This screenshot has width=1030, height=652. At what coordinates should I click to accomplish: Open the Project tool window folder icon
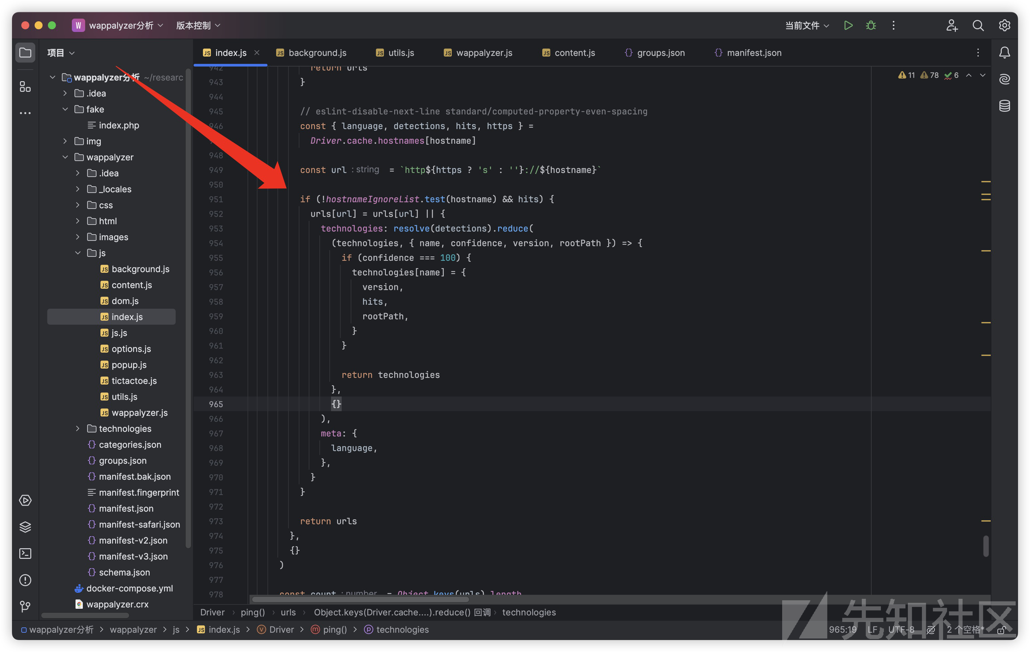(25, 53)
